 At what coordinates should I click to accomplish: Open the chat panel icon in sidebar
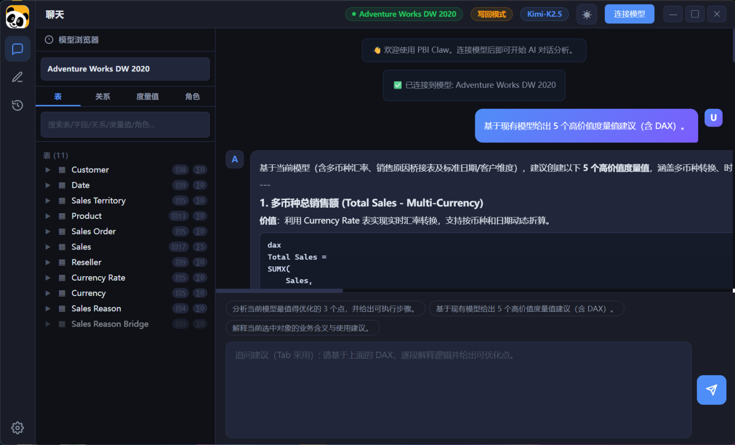click(x=17, y=49)
